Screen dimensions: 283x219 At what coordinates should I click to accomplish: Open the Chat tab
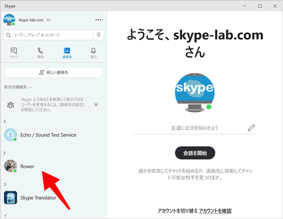pyautogui.click(x=14, y=53)
